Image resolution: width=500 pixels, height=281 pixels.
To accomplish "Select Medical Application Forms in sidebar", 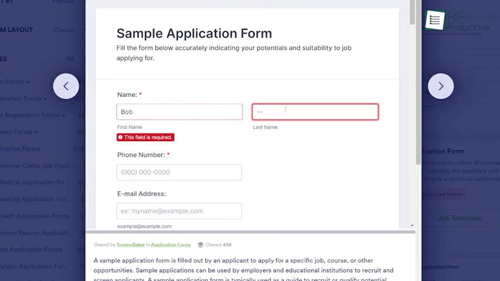I will click(x=35, y=182).
